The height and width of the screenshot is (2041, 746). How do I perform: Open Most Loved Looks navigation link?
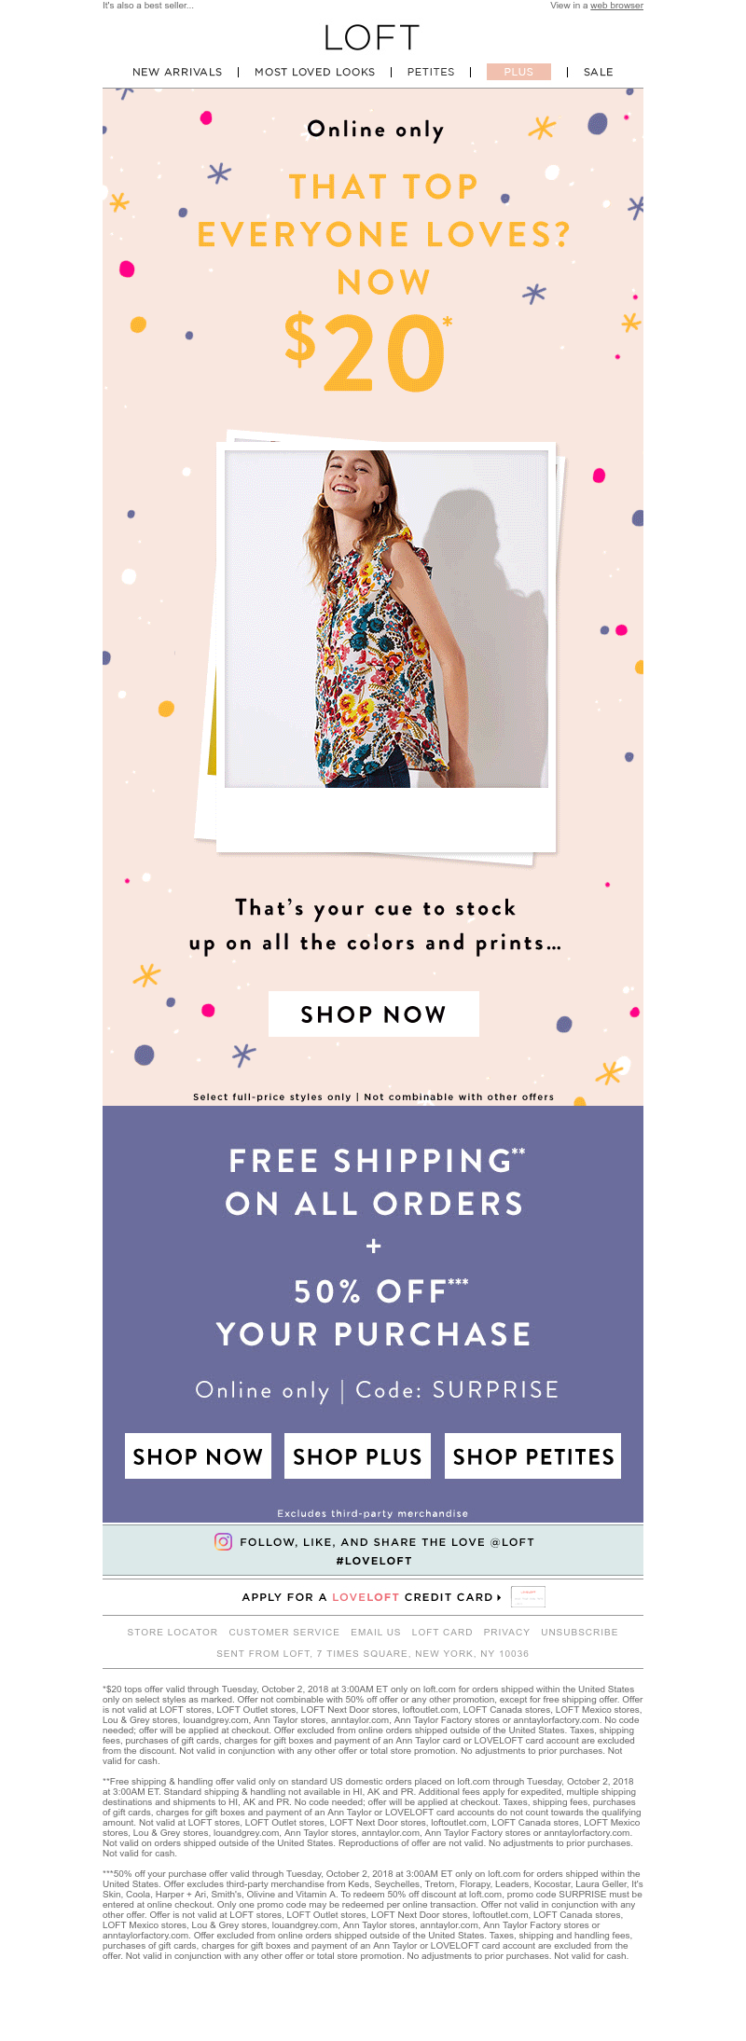[x=314, y=72]
